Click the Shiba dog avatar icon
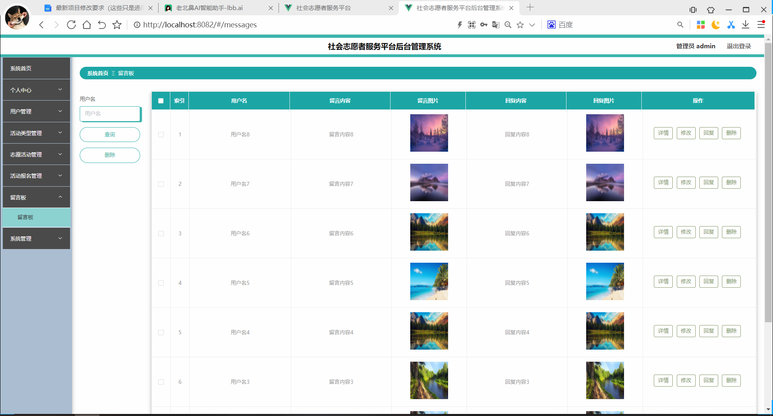Viewport: 773px width, 416px height. [x=17, y=17]
